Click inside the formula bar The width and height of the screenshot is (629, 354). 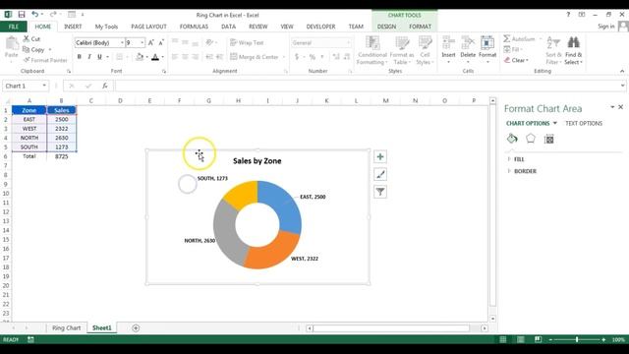367,86
